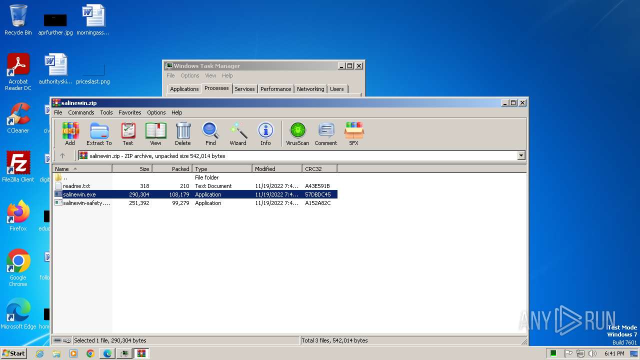
Task: Add an archive Comment
Action: (326, 134)
